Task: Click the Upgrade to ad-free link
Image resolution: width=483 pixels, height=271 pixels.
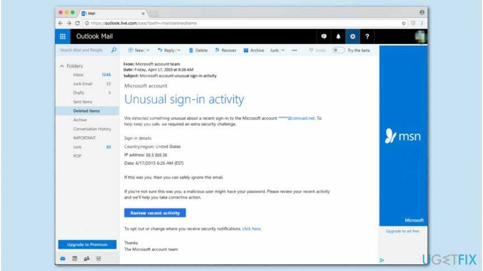Action: [403, 231]
